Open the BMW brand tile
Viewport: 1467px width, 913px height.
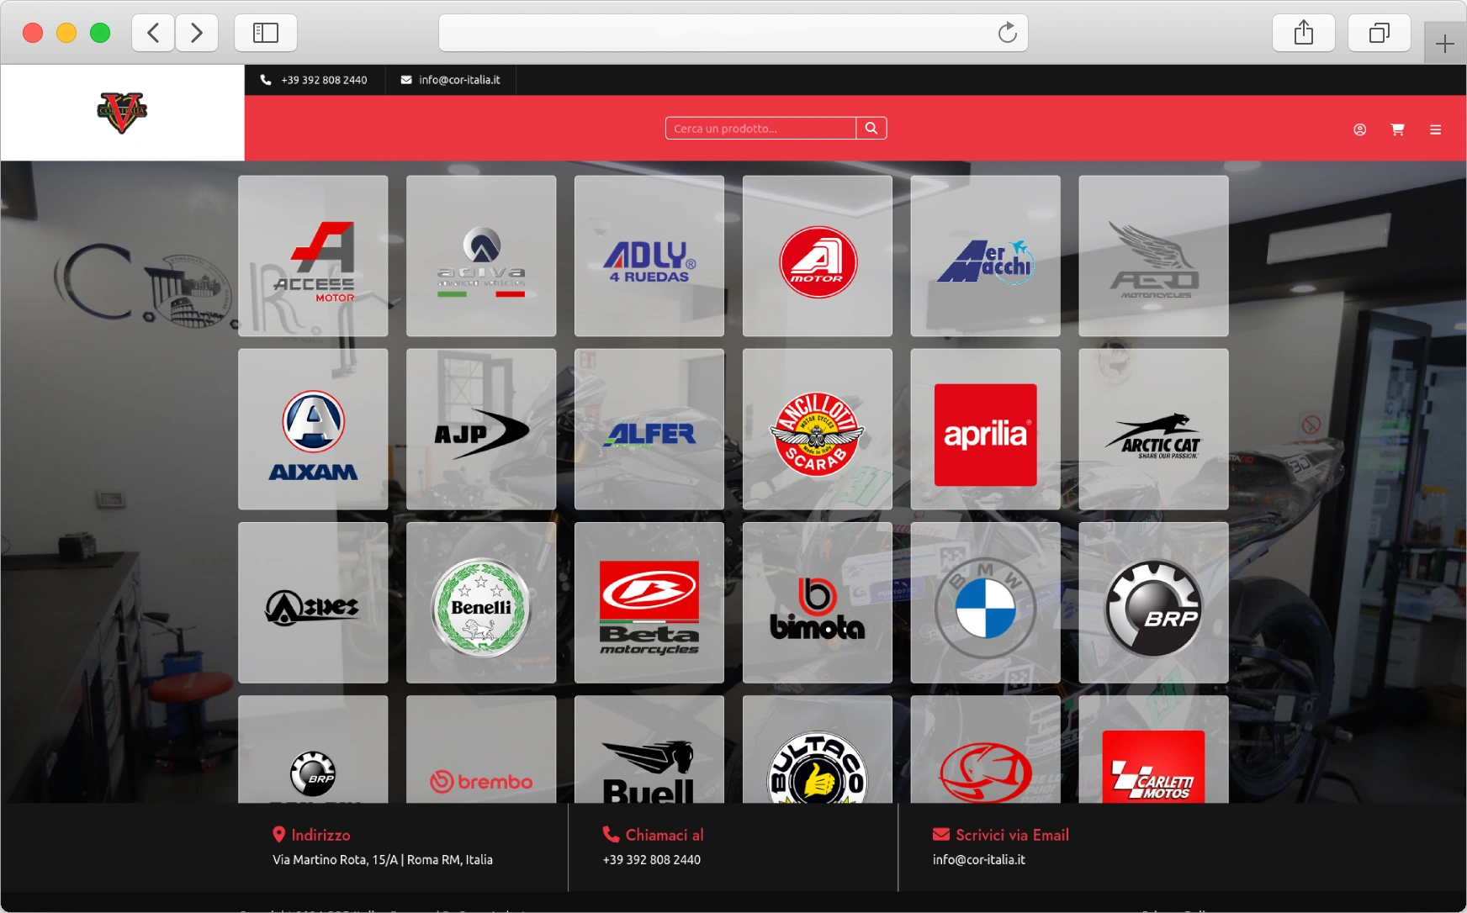[x=986, y=603]
